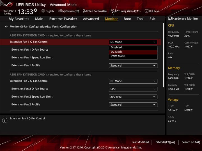Click the +5V reading 5.040 V
202x151 pixels.
coord(189,110)
